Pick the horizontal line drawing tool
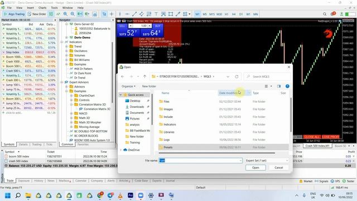 [x=127, y=14]
